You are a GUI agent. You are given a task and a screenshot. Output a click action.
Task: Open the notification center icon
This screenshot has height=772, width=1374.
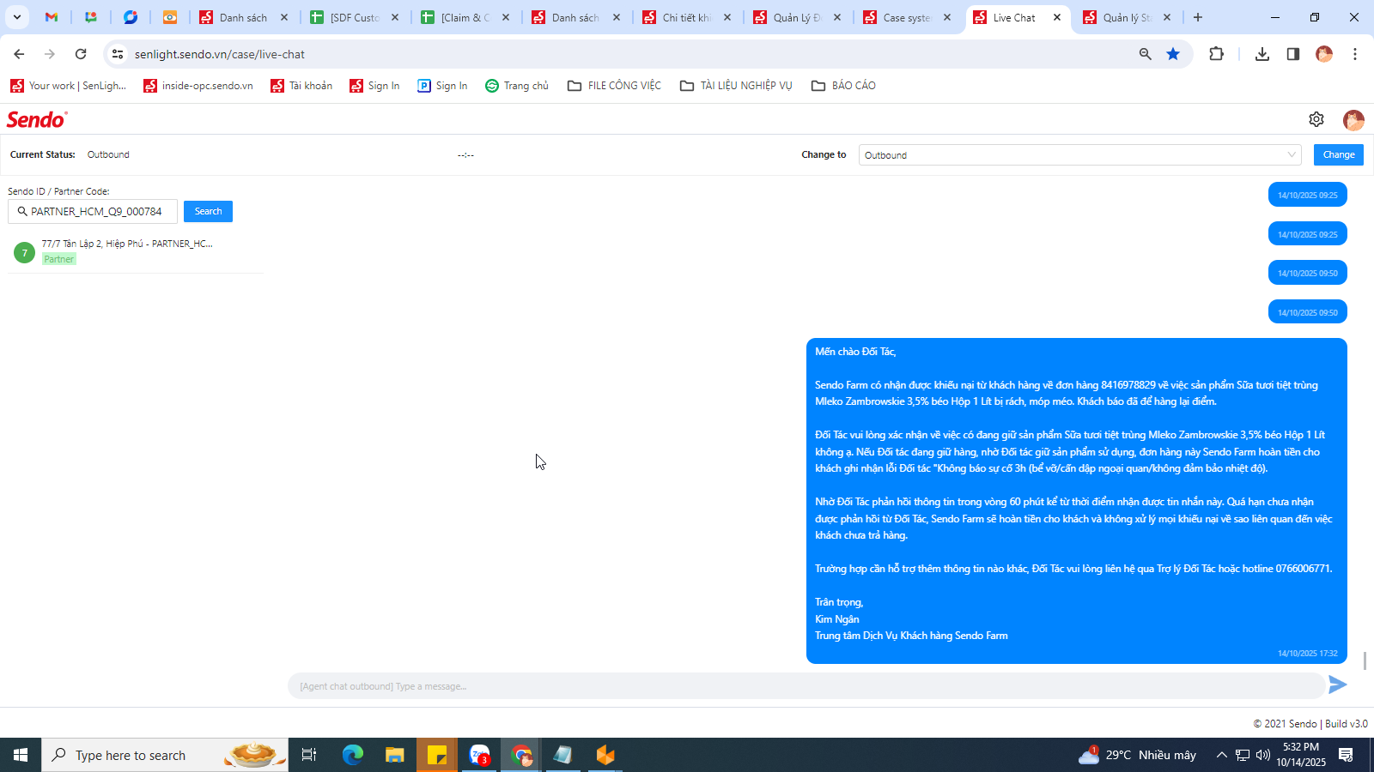tap(1346, 755)
